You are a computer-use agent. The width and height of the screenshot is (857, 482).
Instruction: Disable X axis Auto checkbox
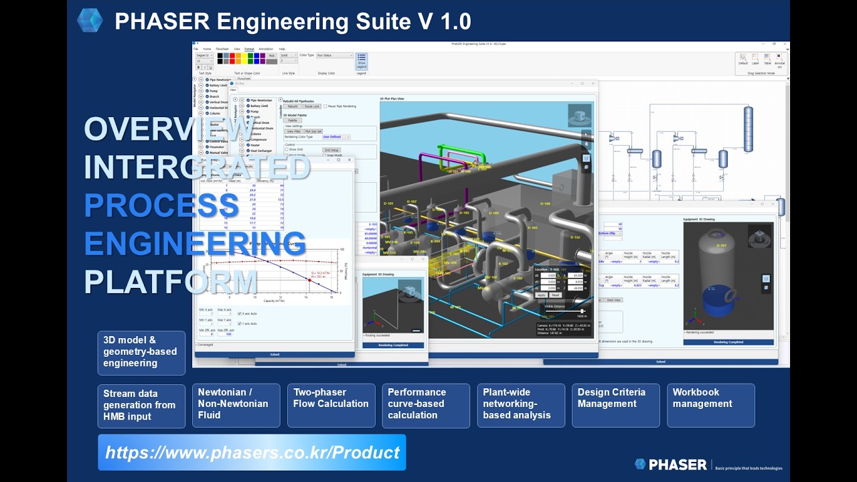[239, 313]
